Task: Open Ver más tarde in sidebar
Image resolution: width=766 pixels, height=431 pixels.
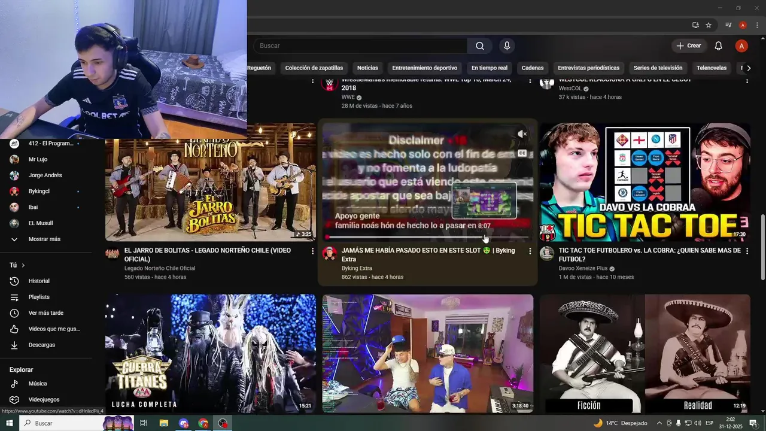Action: pos(47,313)
